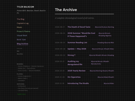Click the date 2025-12-19
The height and width of the screenshot is (101, 135).
(59, 84)
